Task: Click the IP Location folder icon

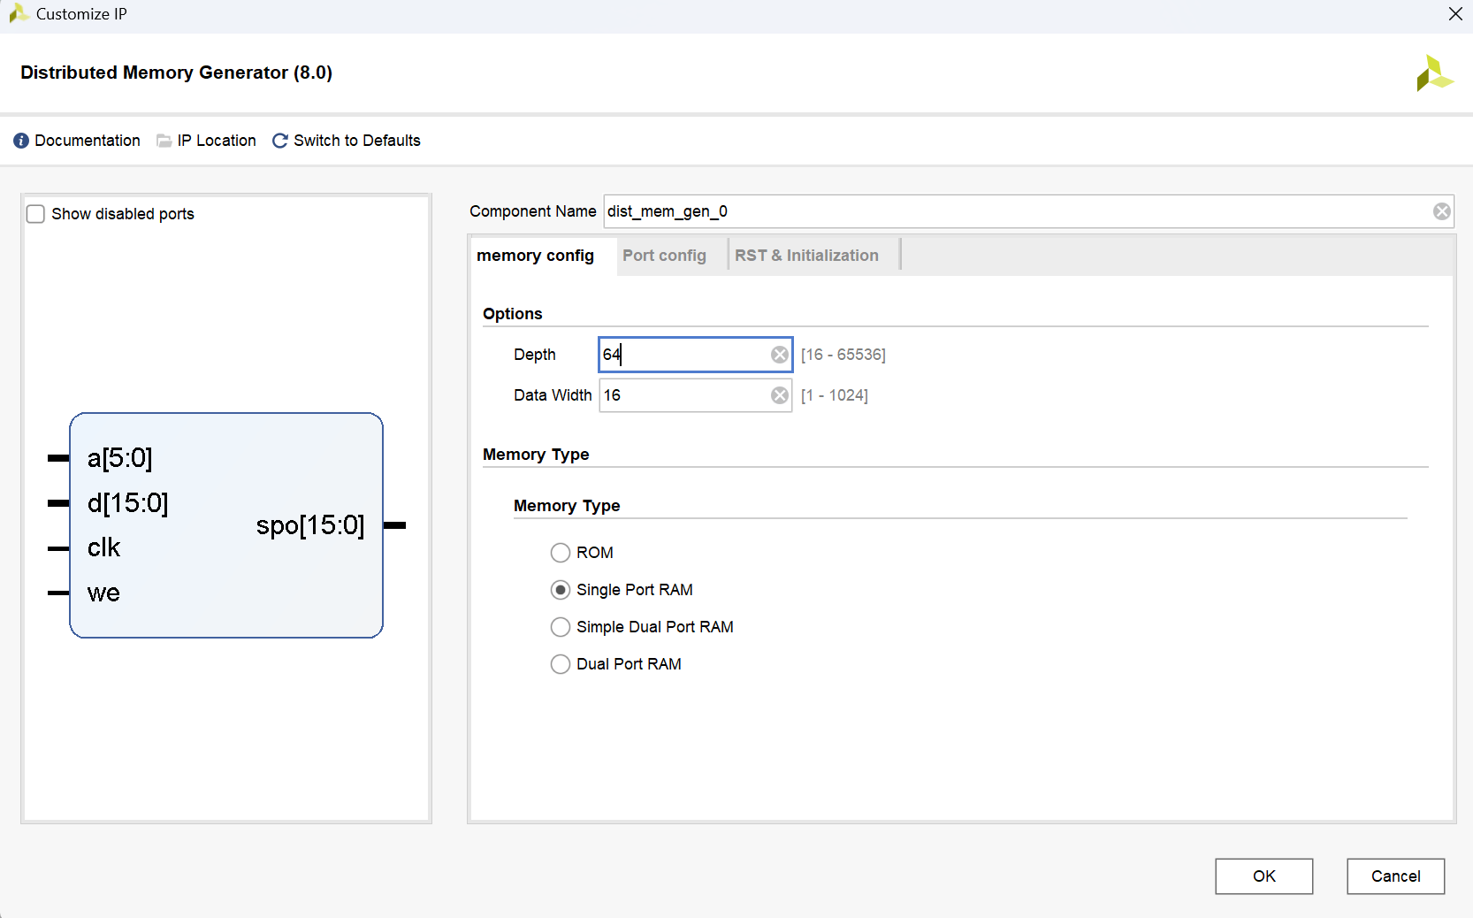Action: pos(164,141)
